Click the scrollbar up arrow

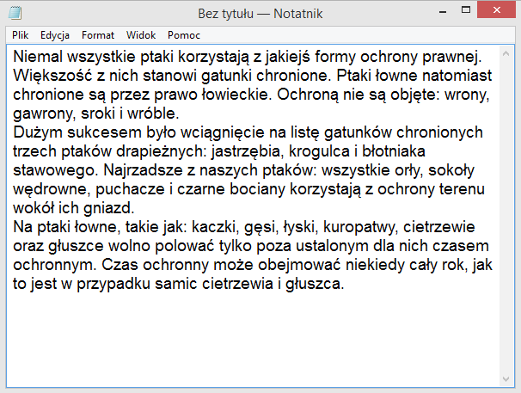(x=506, y=53)
